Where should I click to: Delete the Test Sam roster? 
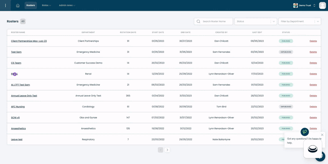point(313,52)
